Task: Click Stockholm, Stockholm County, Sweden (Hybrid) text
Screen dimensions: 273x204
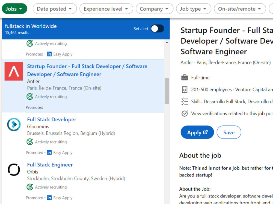Action: tap(76, 178)
